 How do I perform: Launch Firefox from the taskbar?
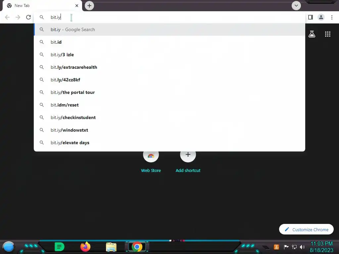[85, 247]
